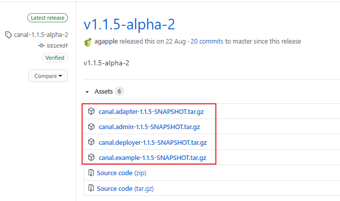Collapse the Assets section triangle
The image size is (340, 201).
tap(87, 92)
